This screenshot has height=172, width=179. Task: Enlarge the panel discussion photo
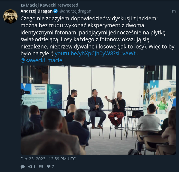(x=98, y=110)
